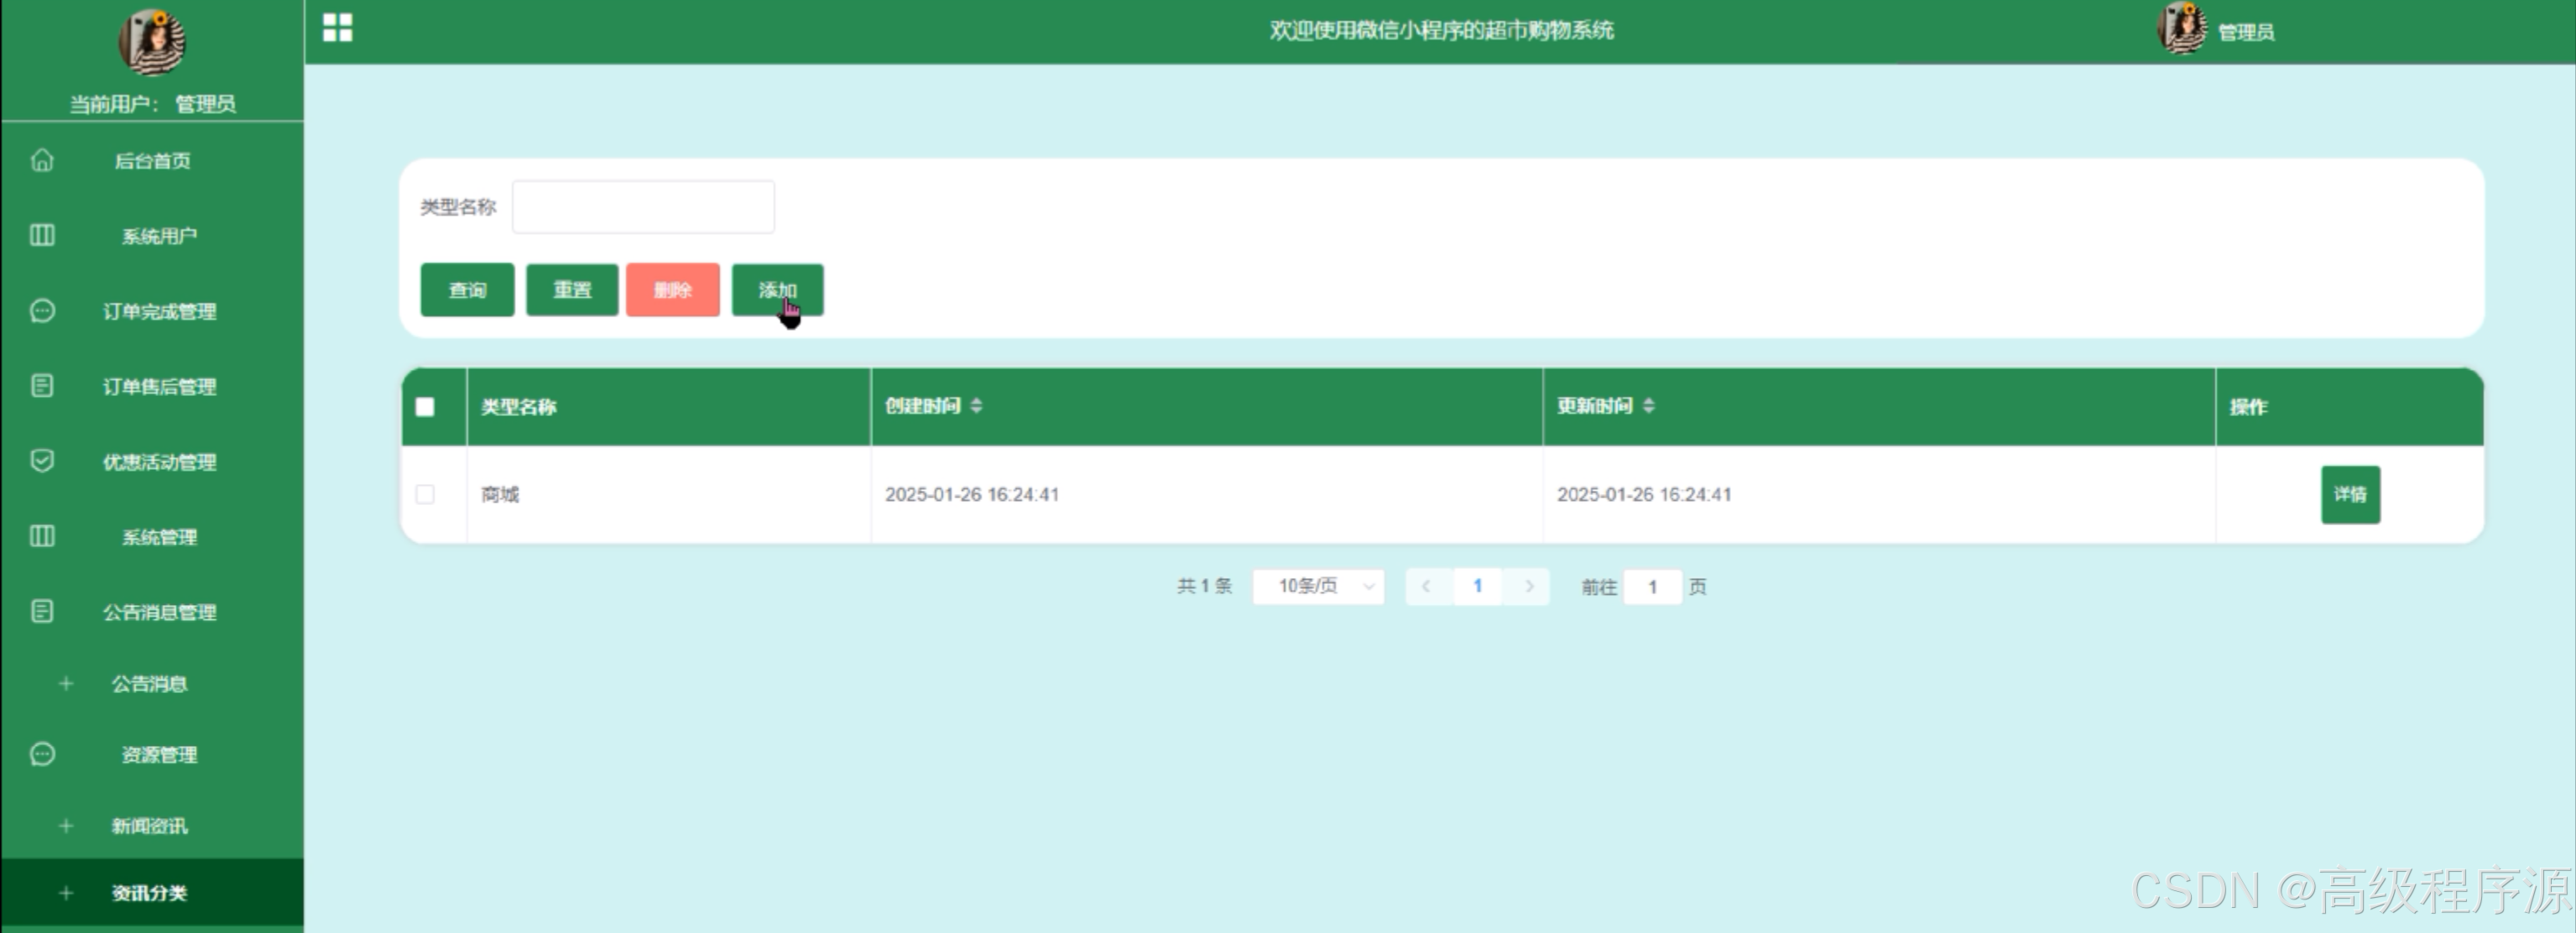Click the document icon beside 订单售后管理

click(42, 386)
